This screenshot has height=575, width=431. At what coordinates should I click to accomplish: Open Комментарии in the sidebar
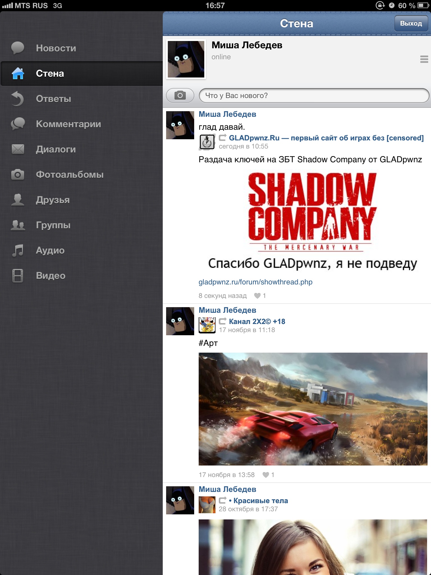pos(68,124)
